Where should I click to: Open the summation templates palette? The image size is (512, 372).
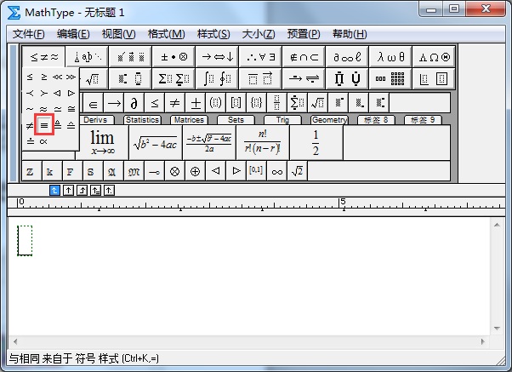pyautogui.click(x=174, y=79)
